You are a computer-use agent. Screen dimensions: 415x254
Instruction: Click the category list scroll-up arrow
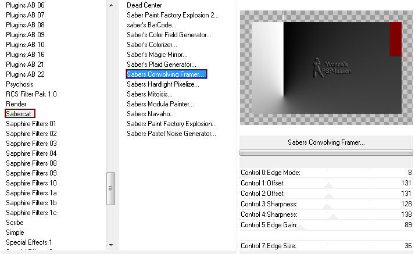pos(111,5)
